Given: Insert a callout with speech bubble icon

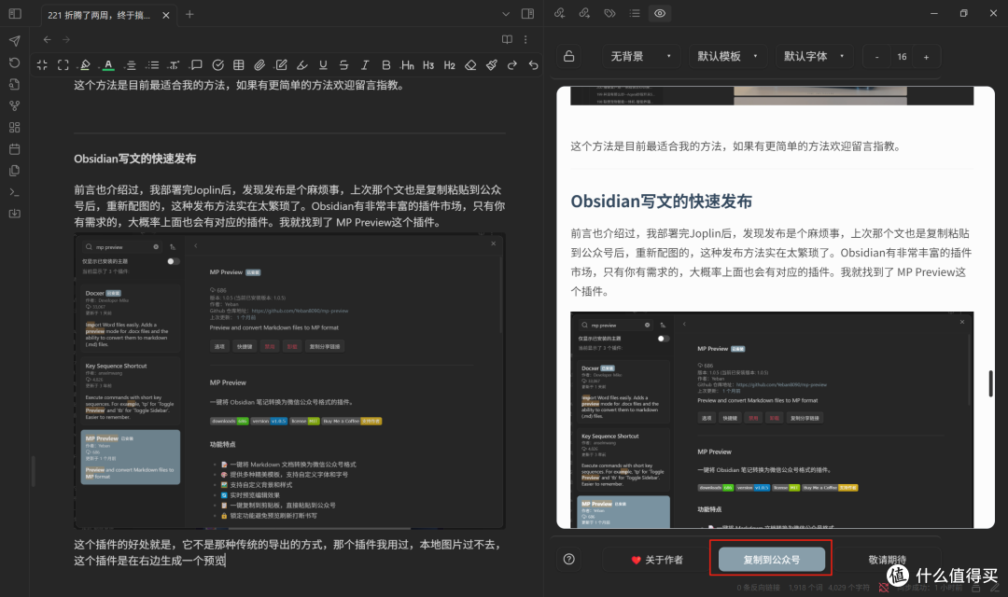Looking at the screenshot, I should pos(197,65).
